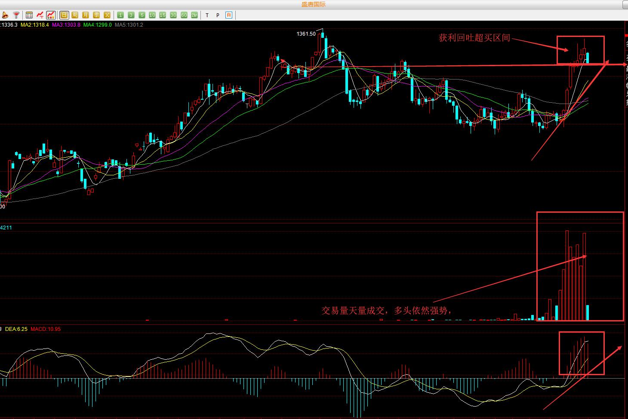Select the daily (日) period

[64, 15]
